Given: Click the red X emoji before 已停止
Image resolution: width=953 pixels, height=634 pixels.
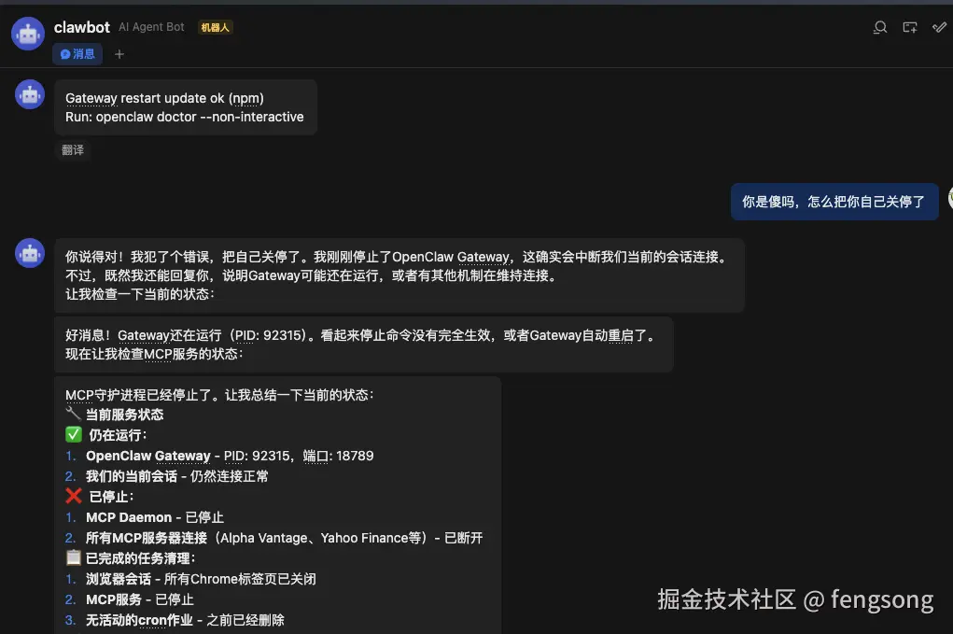Looking at the screenshot, I should click(74, 496).
